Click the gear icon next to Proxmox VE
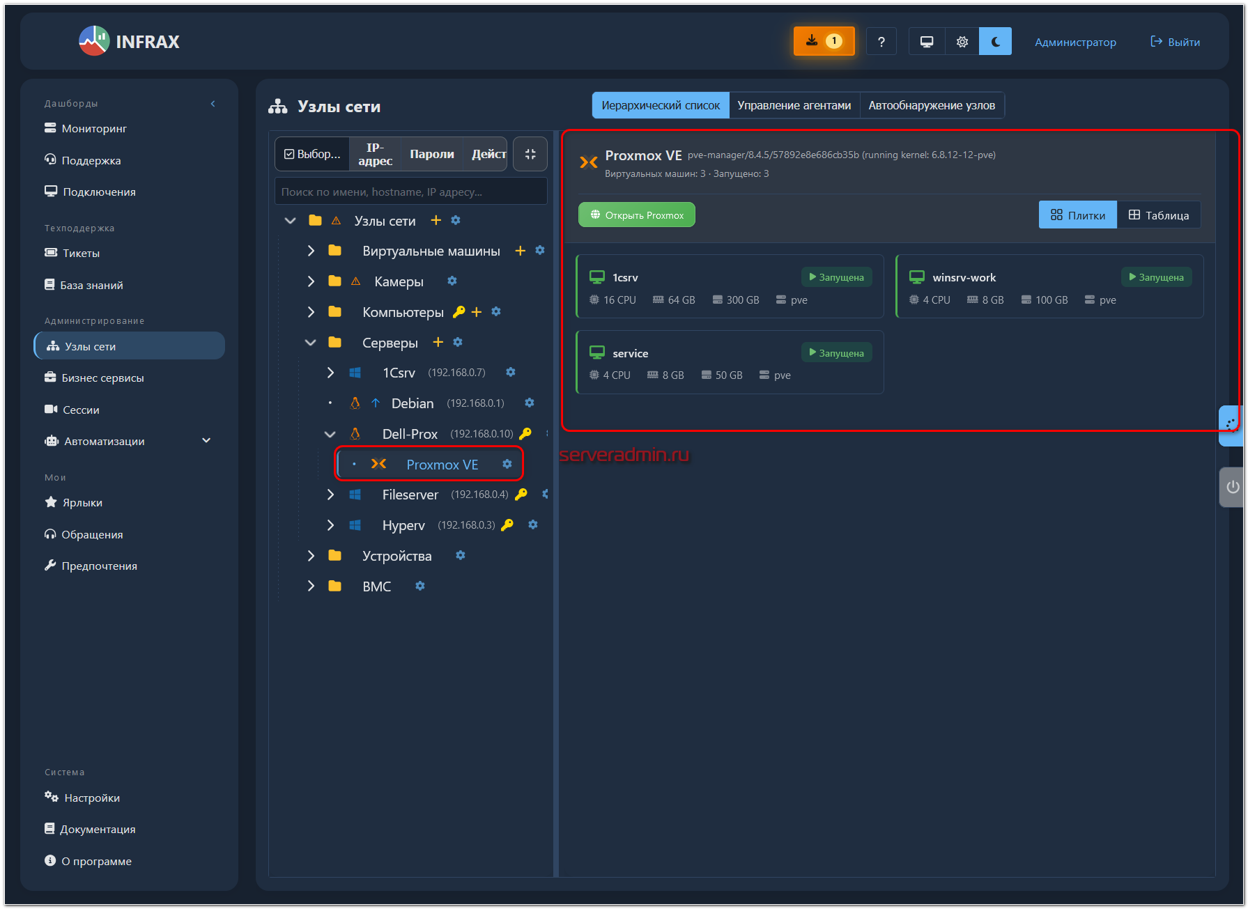Viewport: 1248px width, 909px height. (x=507, y=464)
